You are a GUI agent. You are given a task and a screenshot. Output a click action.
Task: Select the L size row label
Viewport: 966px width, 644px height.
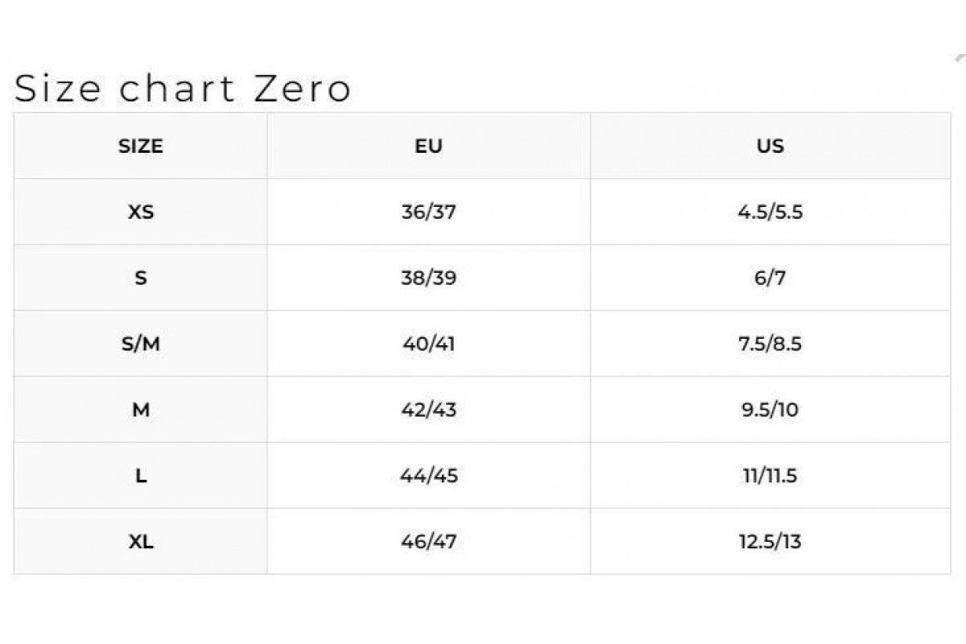point(141,476)
